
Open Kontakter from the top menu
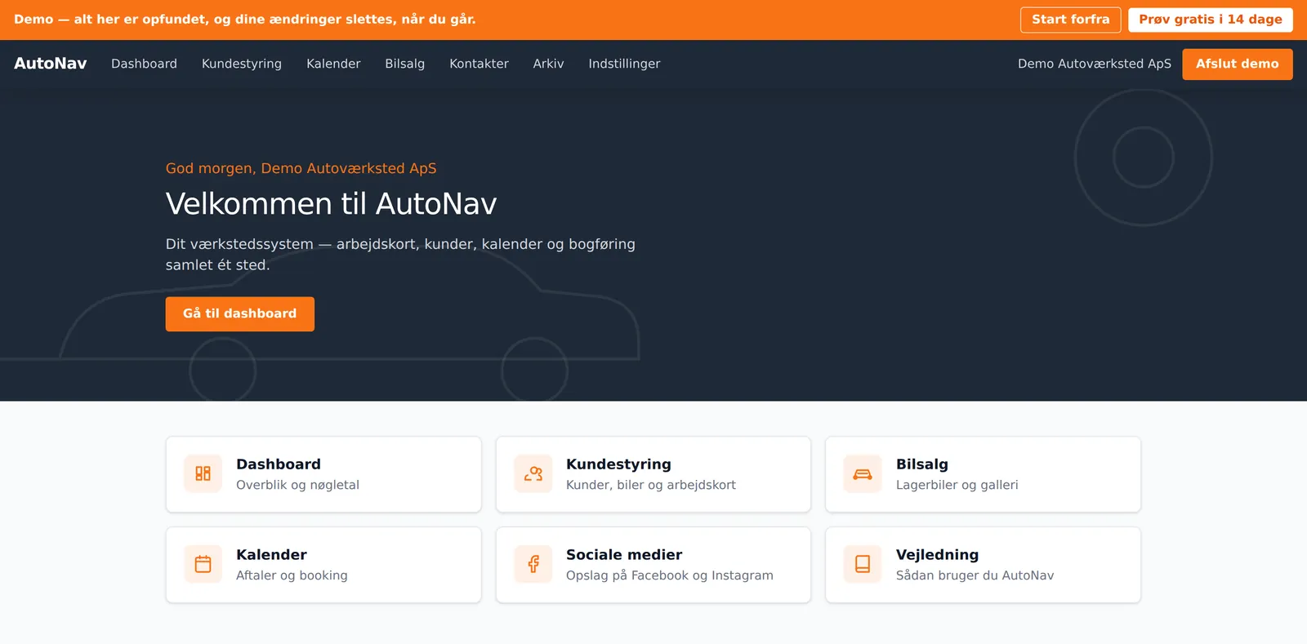[479, 64]
